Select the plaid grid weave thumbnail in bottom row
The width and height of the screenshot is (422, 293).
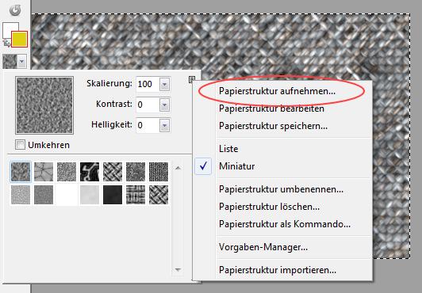(x=136, y=195)
